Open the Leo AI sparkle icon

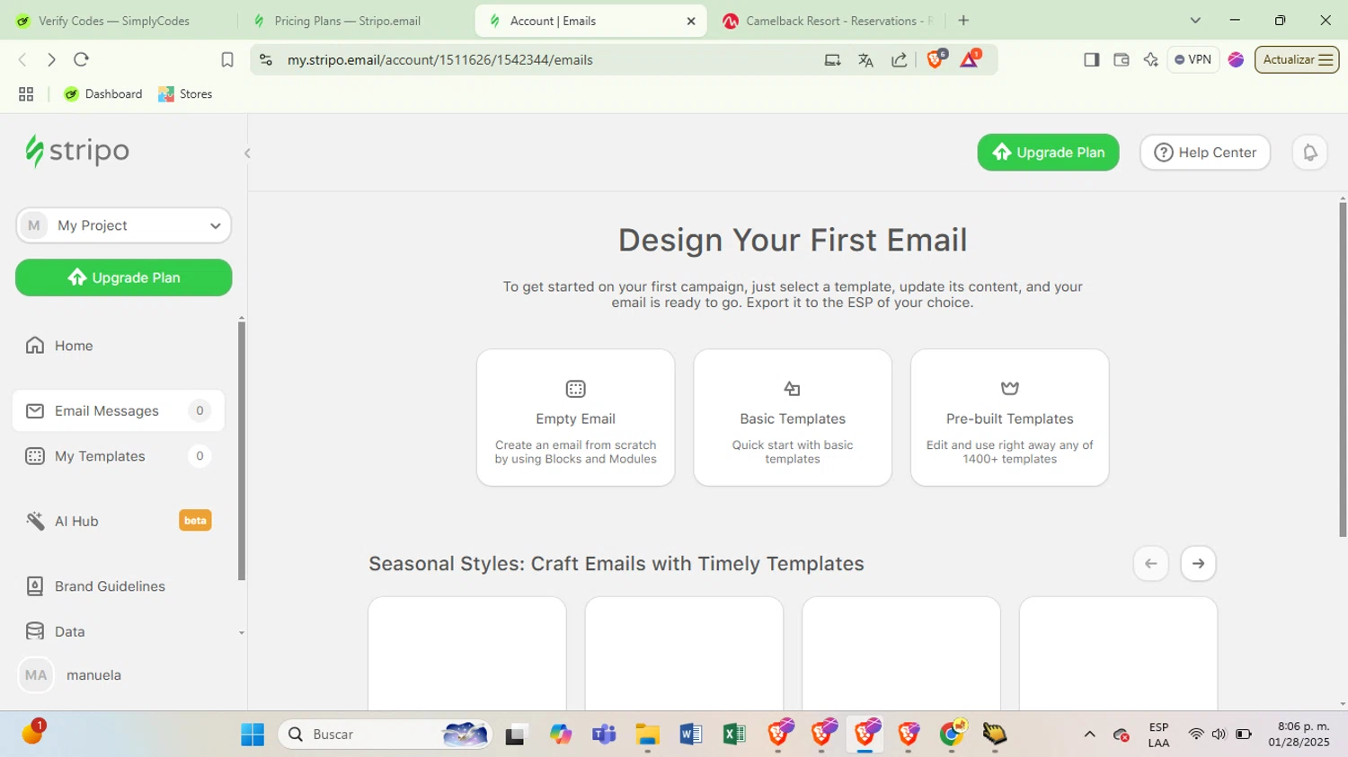click(1150, 59)
